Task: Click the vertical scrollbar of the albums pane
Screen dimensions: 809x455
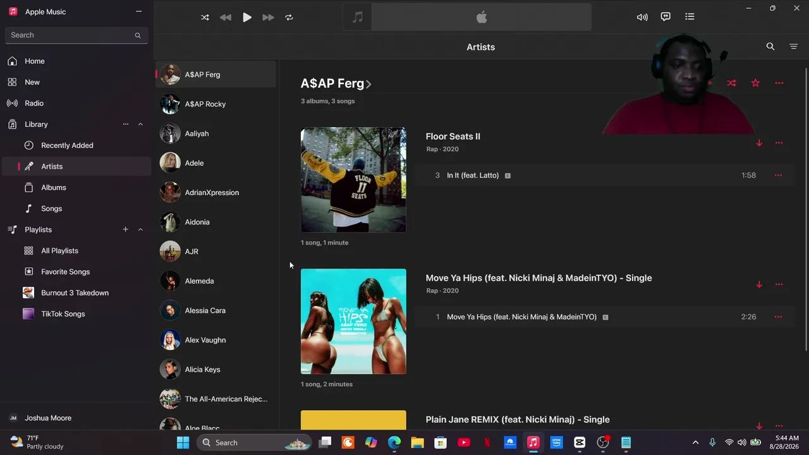Action: (x=806, y=209)
